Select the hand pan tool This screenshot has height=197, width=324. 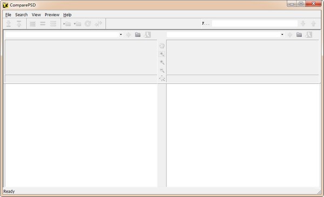pos(162,46)
